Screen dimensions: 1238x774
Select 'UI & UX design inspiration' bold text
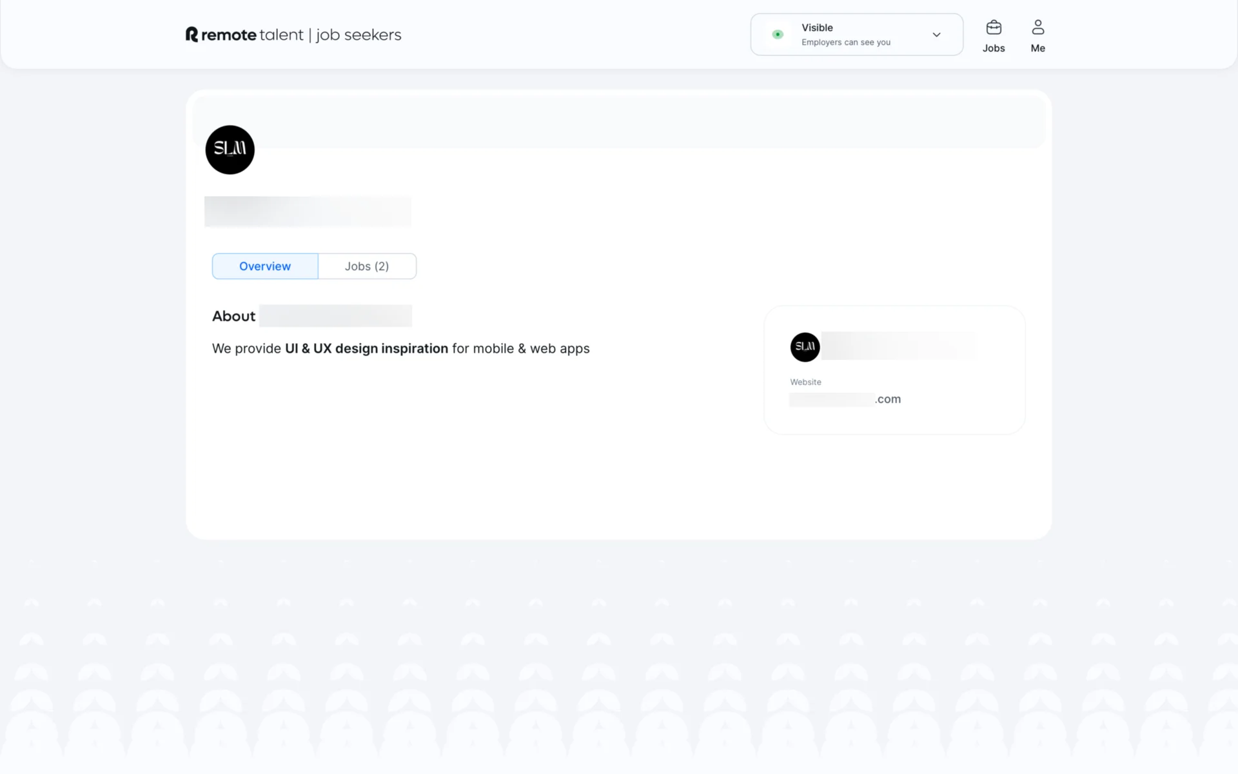pyautogui.click(x=366, y=348)
